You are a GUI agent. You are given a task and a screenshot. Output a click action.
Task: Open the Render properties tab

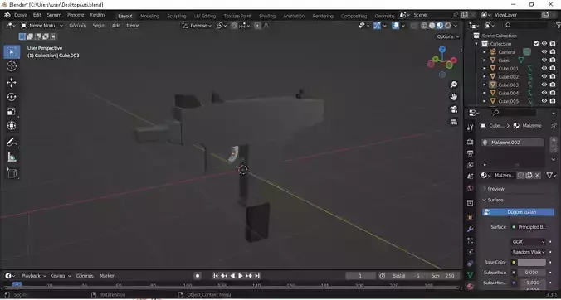[470, 143]
